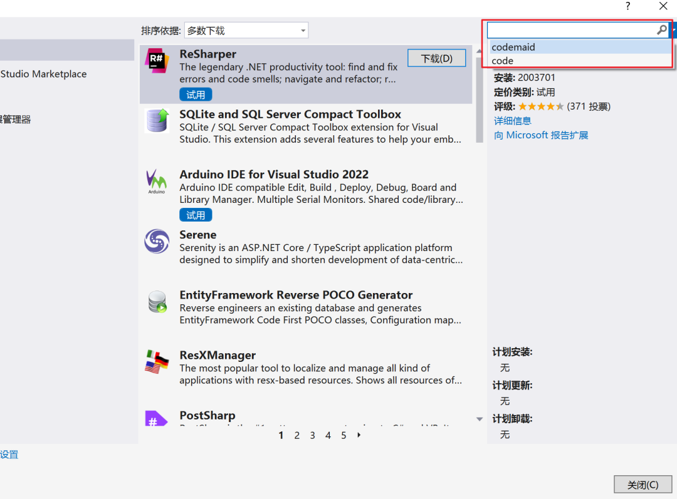Click the EntityFramework POCO Generator icon
The image size is (677, 499).
point(157,302)
